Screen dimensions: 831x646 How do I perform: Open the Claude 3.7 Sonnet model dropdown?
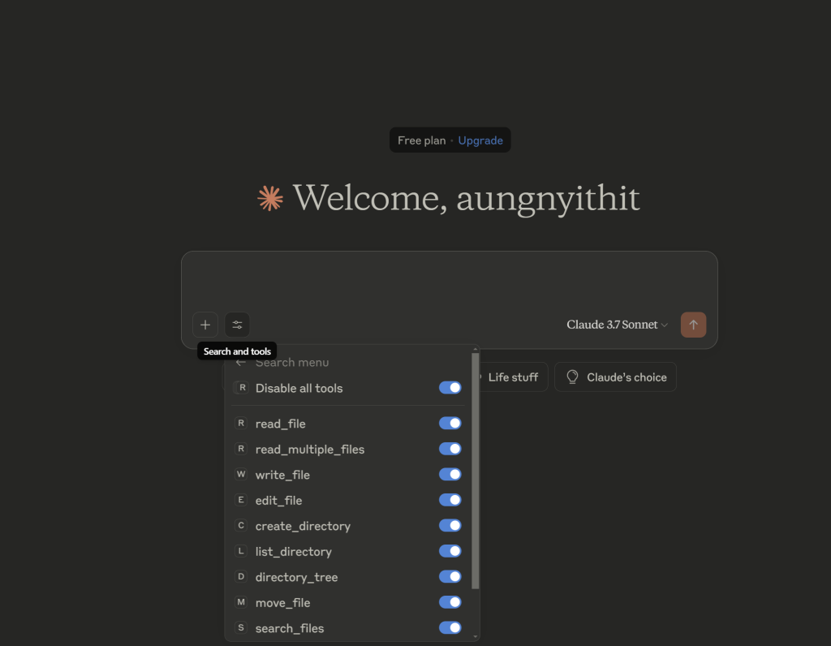tap(617, 325)
